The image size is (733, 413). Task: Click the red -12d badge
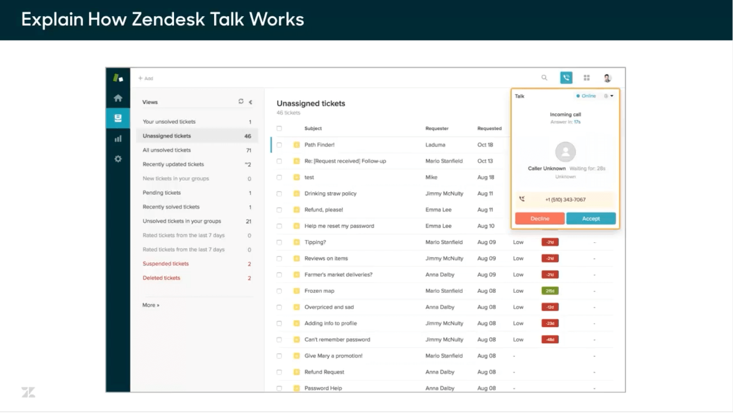(550, 307)
